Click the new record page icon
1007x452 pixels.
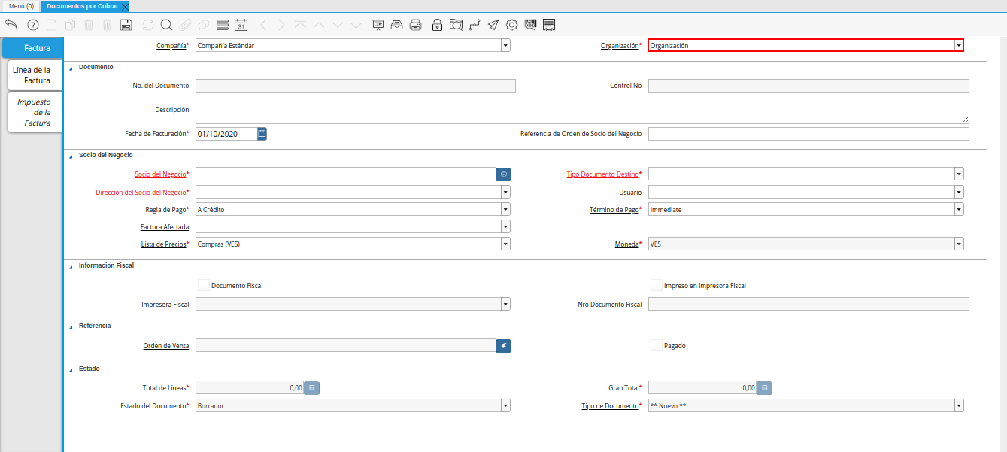click(x=52, y=25)
